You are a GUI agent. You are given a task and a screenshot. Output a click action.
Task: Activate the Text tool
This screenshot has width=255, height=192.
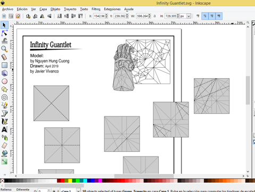4,130
